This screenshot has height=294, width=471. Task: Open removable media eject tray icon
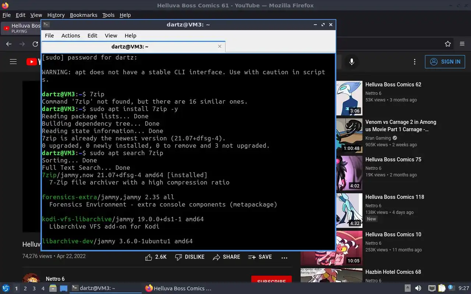407,288
